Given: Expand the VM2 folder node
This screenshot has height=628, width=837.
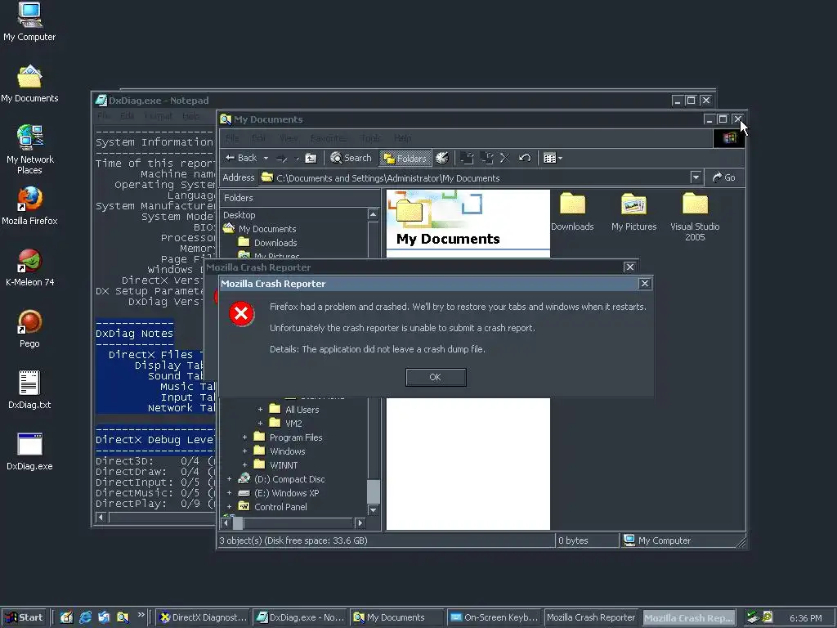Looking at the screenshot, I should pyautogui.click(x=260, y=424).
